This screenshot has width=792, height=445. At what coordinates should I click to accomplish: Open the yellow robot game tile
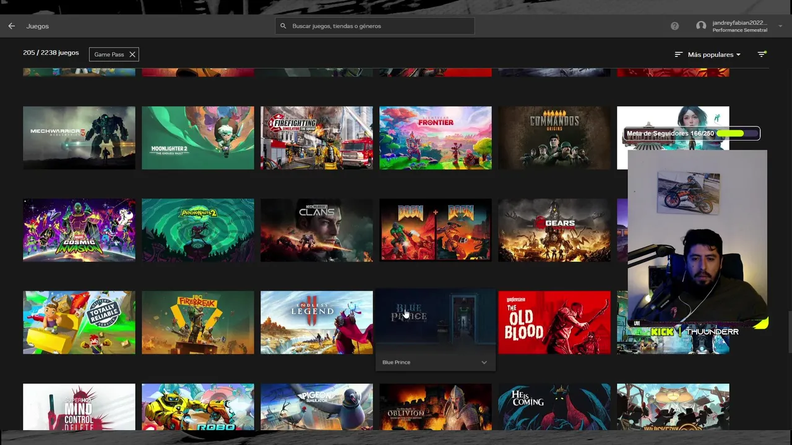pos(198,407)
